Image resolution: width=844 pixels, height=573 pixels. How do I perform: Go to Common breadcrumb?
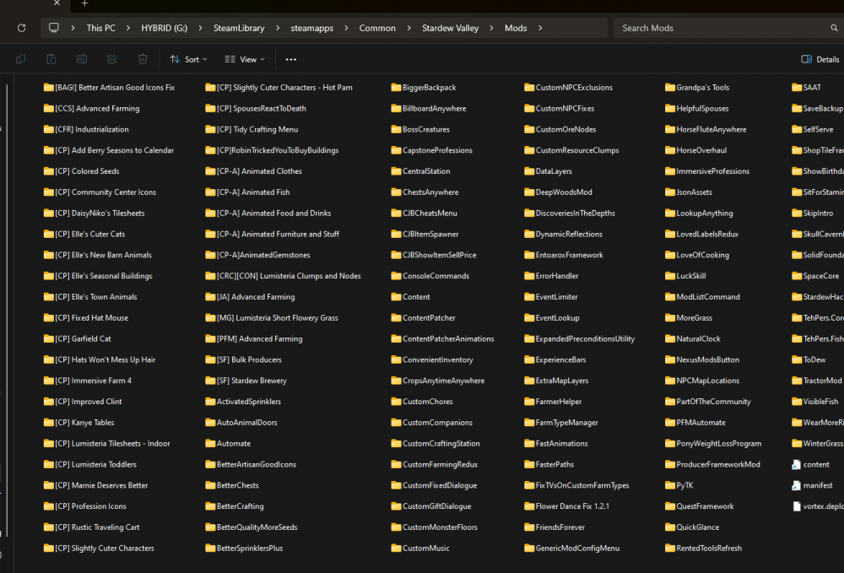click(x=377, y=28)
